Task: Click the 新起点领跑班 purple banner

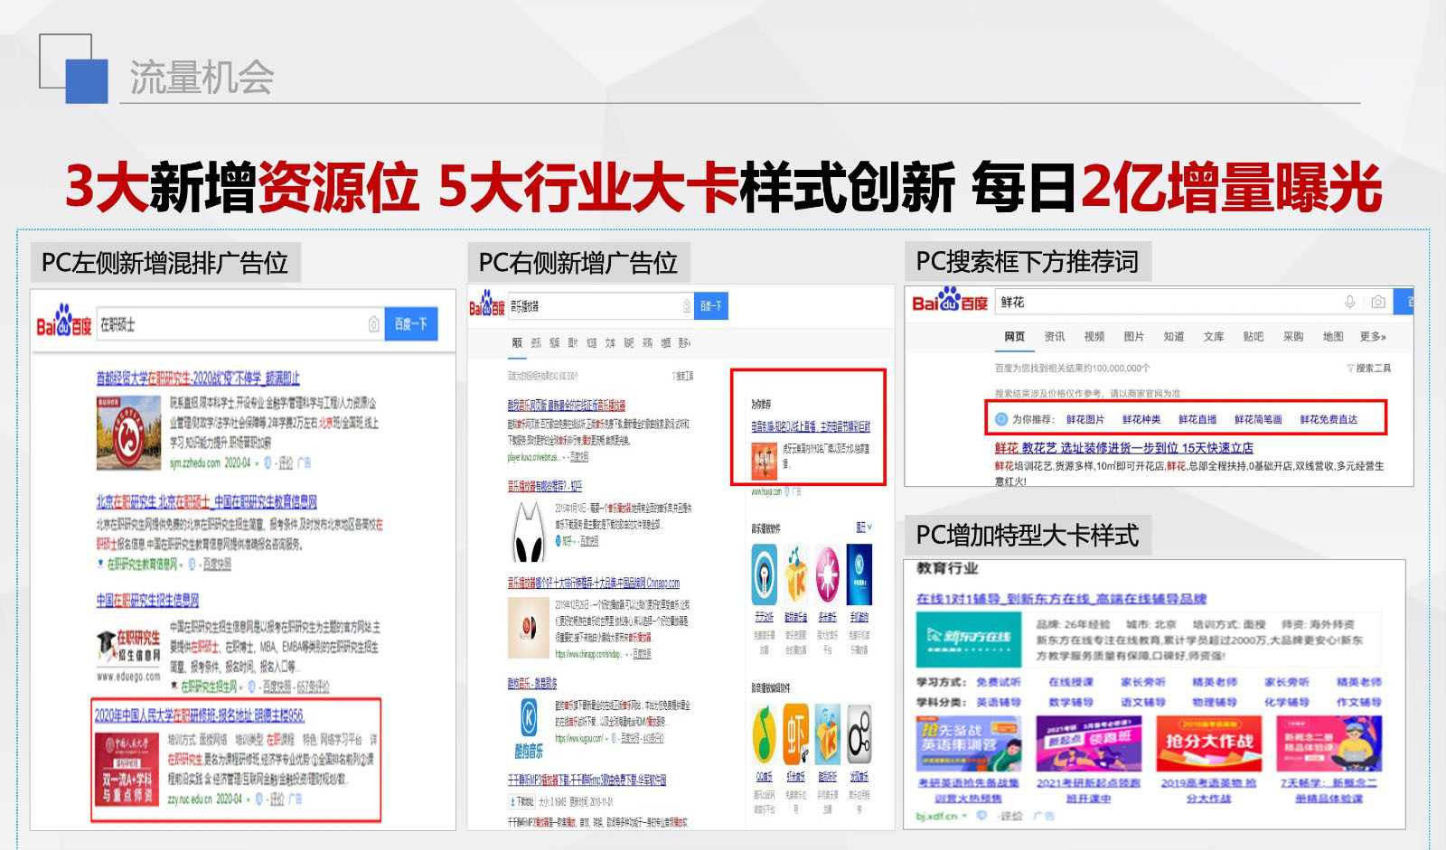Action: click(1089, 744)
